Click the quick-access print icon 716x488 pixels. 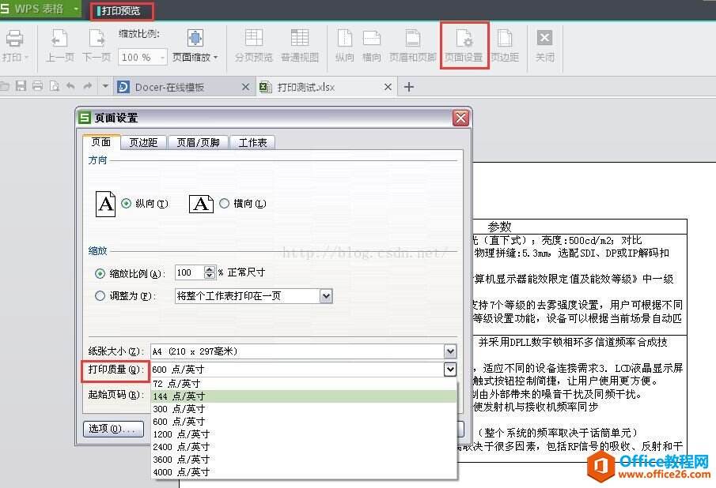(37, 86)
